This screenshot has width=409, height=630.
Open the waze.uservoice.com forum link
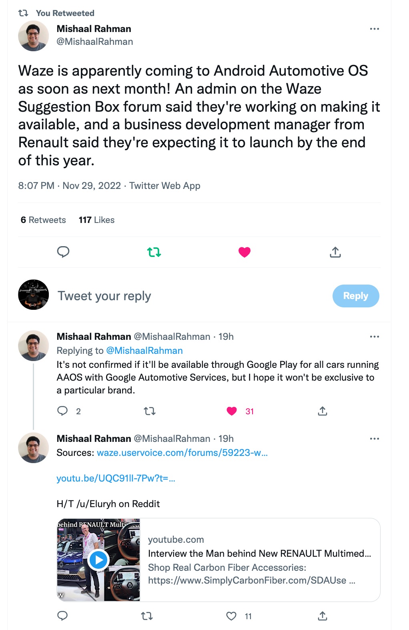pos(182,453)
